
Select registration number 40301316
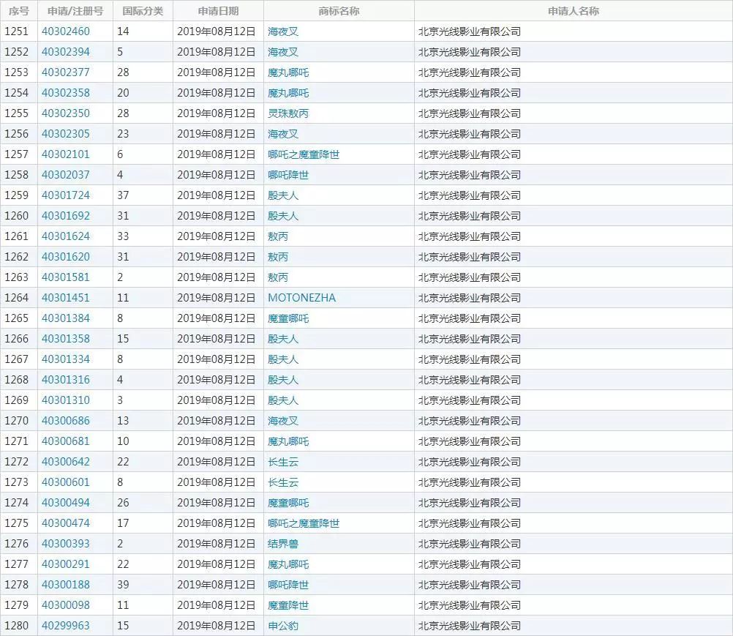tap(65, 380)
